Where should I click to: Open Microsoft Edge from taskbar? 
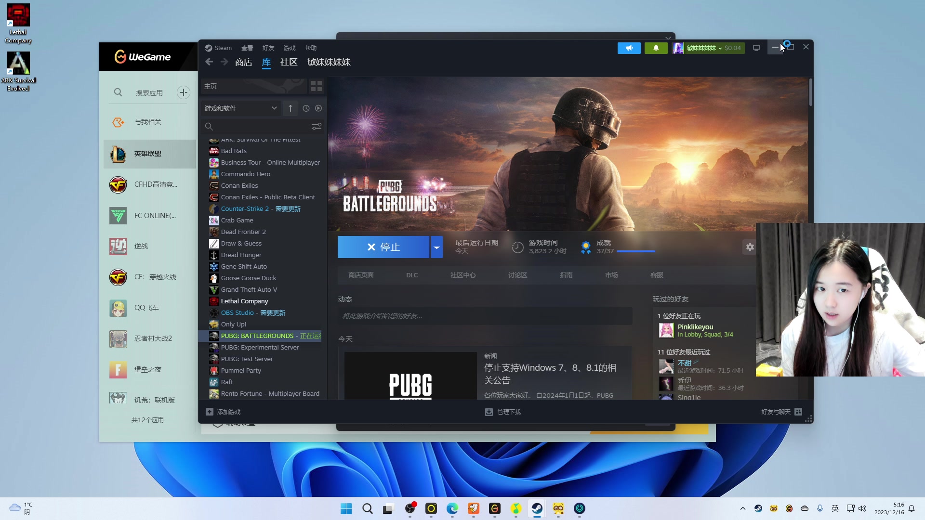452,508
